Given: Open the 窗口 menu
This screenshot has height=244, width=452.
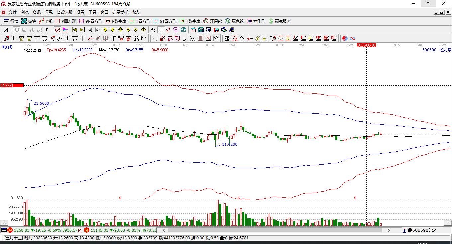Looking at the screenshot, I should [104, 12].
